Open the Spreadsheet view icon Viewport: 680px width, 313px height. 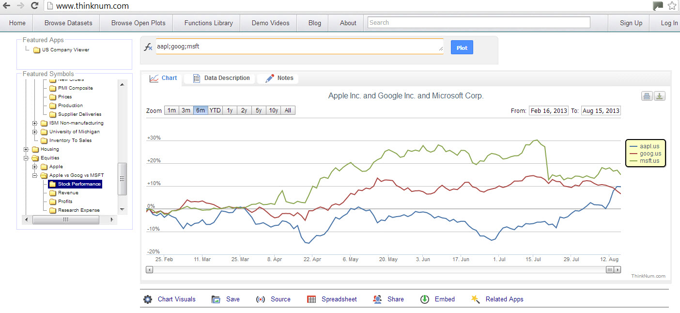click(x=312, y=299)
